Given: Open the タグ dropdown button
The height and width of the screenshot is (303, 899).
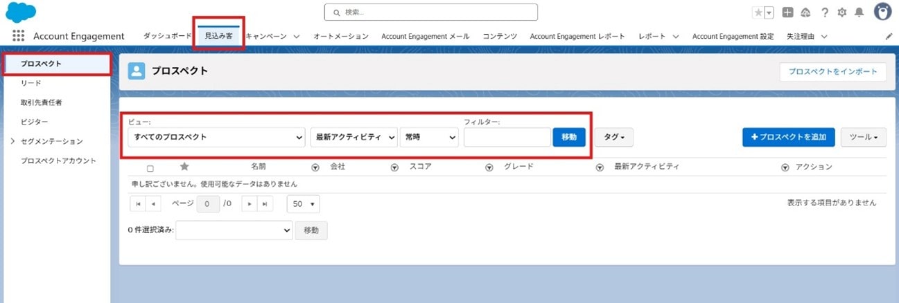Looking at the screenshot, I should click(614, 137).
